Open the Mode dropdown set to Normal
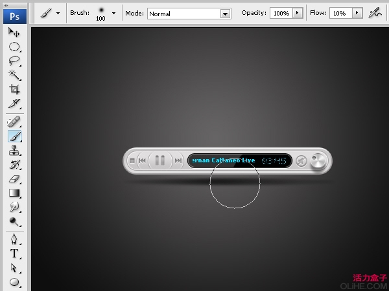The height and width of the screenshot is (291, 389). pyautogui.click(x=189, y=14)
